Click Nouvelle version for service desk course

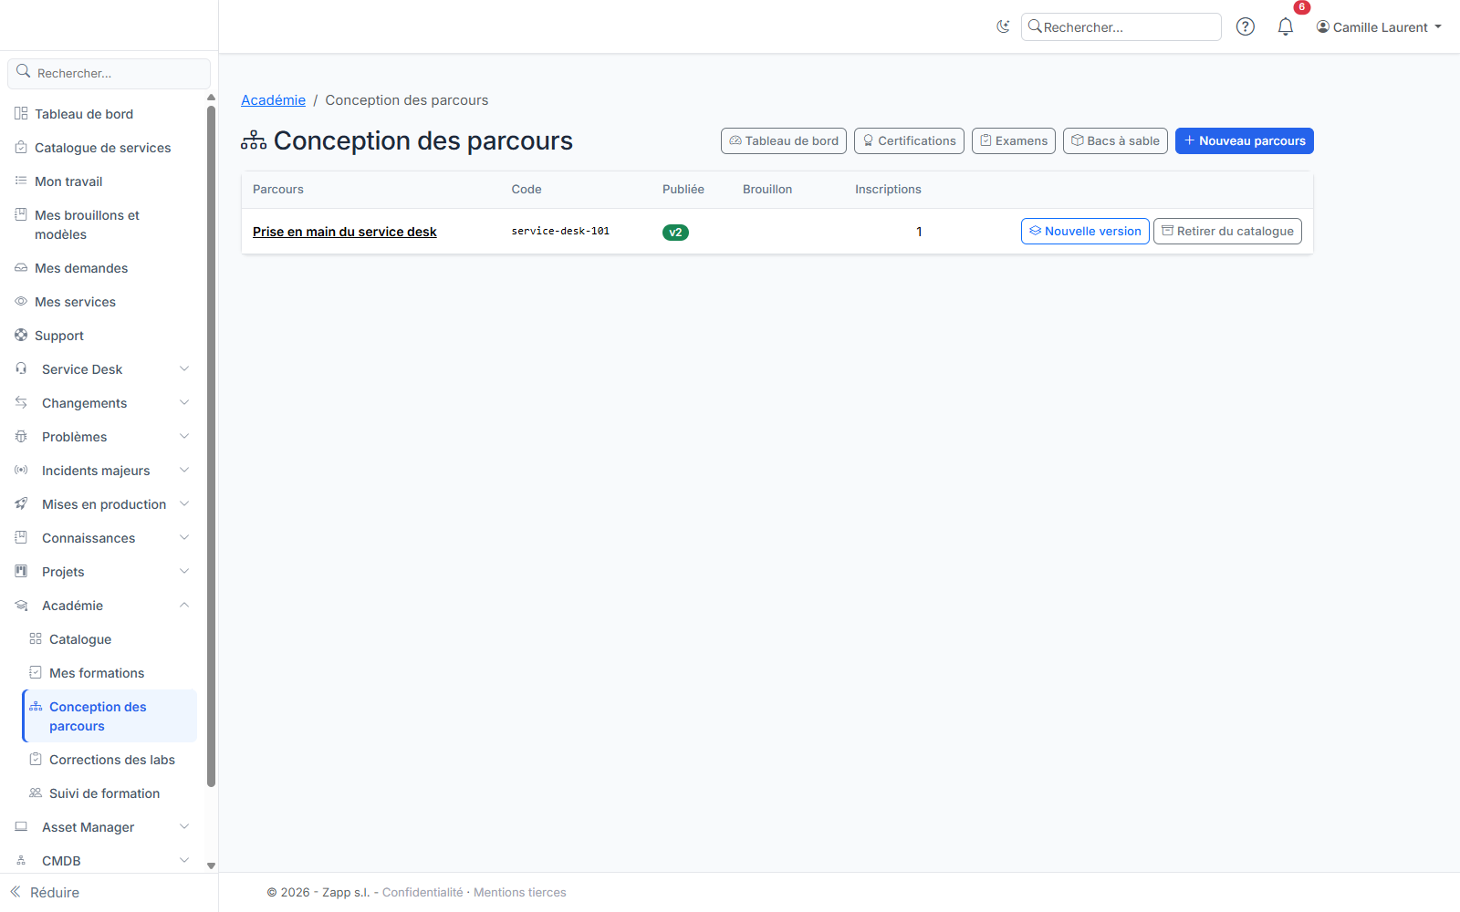1085,232
